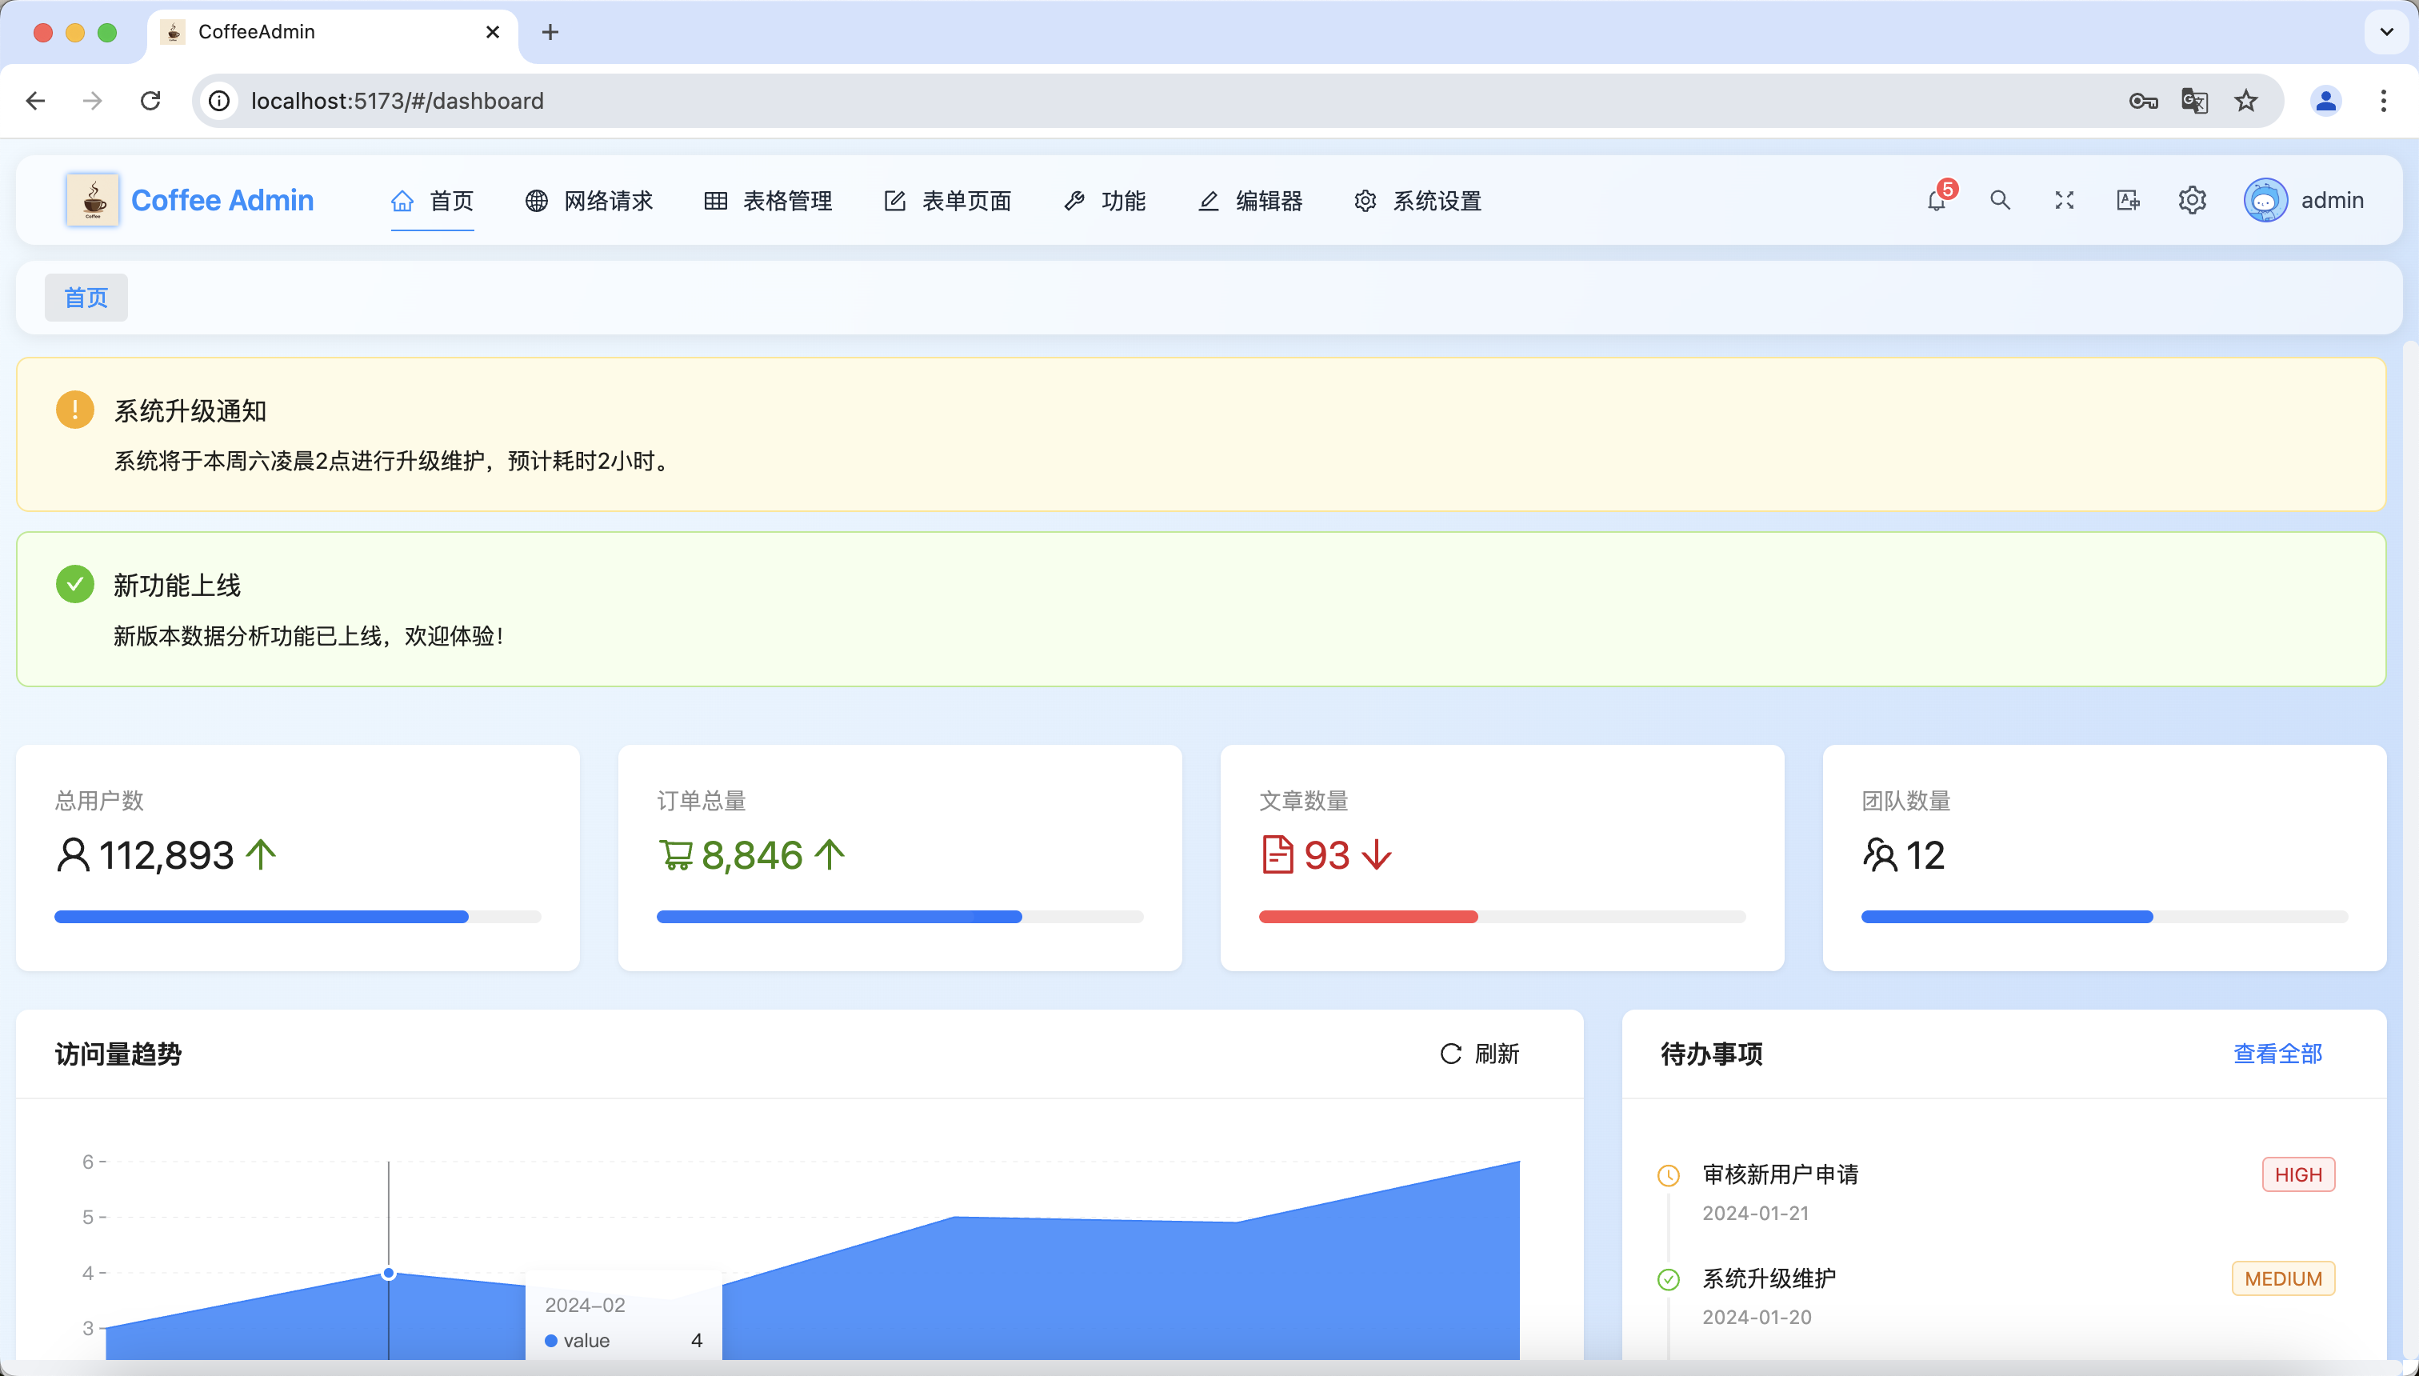
Task: Click the admin username in header
Action: [x=2332, y=200]
